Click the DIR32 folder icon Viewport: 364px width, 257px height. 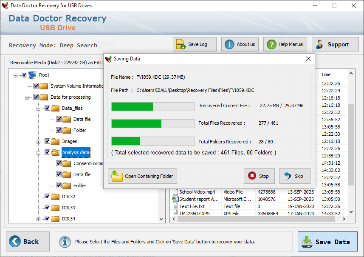[55, 197]
